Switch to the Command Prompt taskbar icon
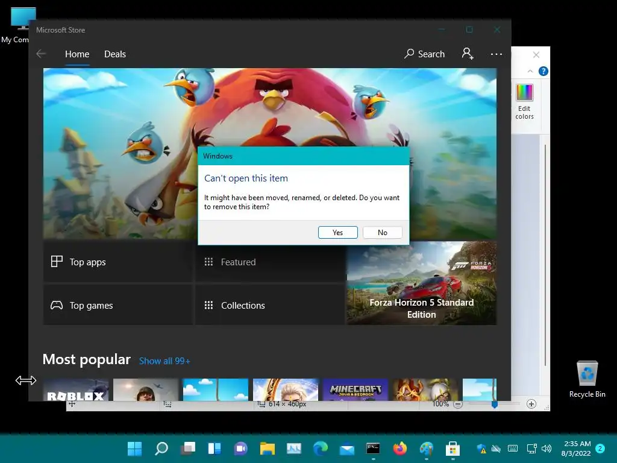Viewport: 617px width, 463px height. [373, 449]
